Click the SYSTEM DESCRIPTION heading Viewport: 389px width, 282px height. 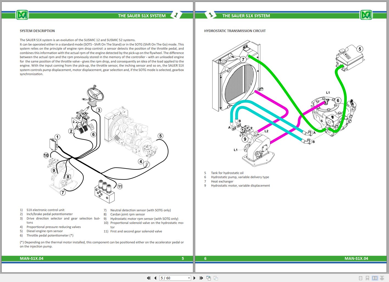37,31
